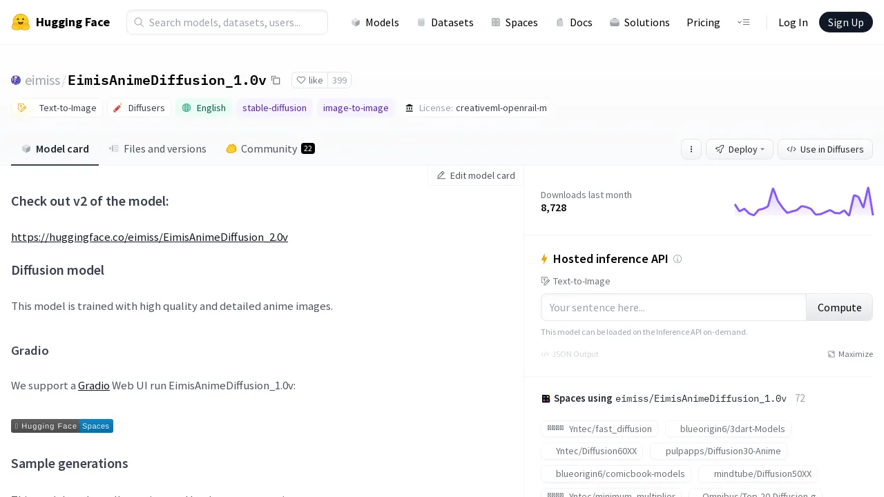This screenshot has height=497, width=884.
Task: Click the JSON Output code icon
Action: [545, 354]
